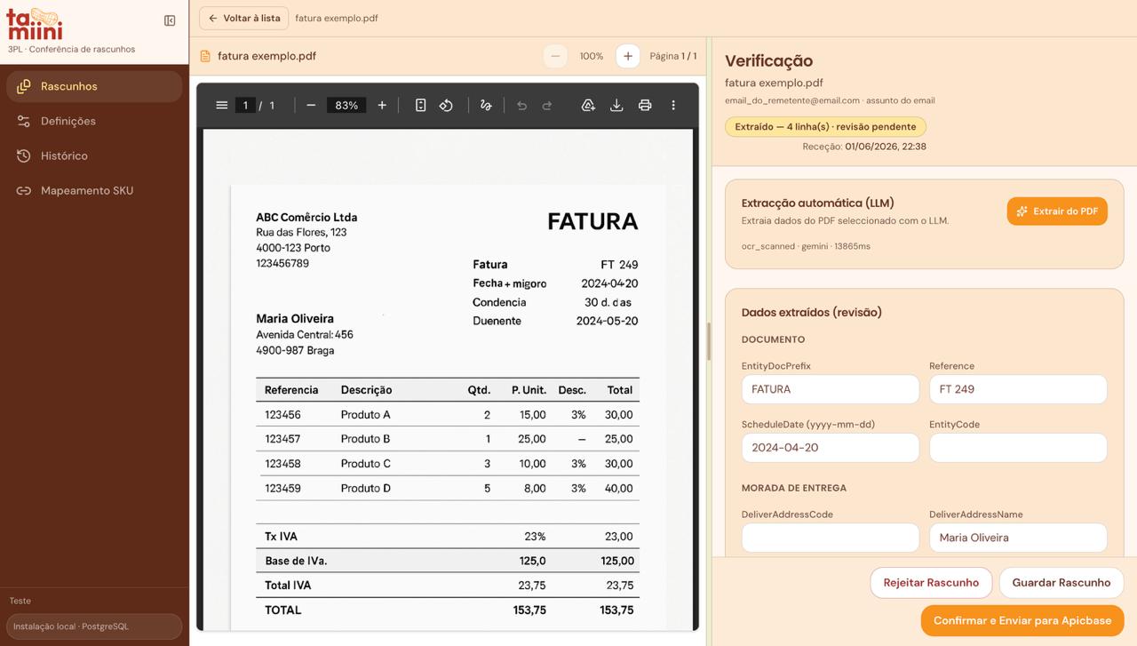1137x646 pixels.
Task: Open the Definições page
Action: [94, 121]
